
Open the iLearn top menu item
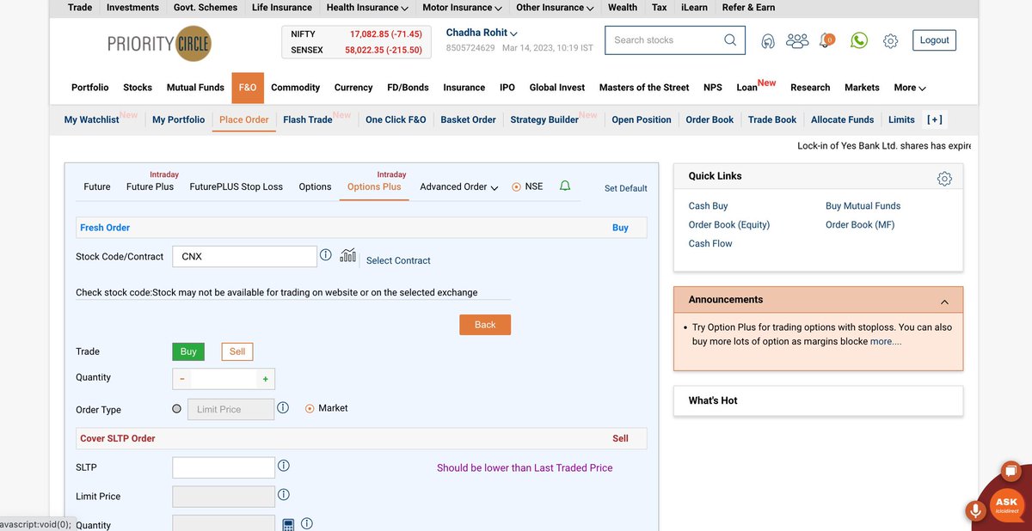pyautogui.click(x=694, y=7)
